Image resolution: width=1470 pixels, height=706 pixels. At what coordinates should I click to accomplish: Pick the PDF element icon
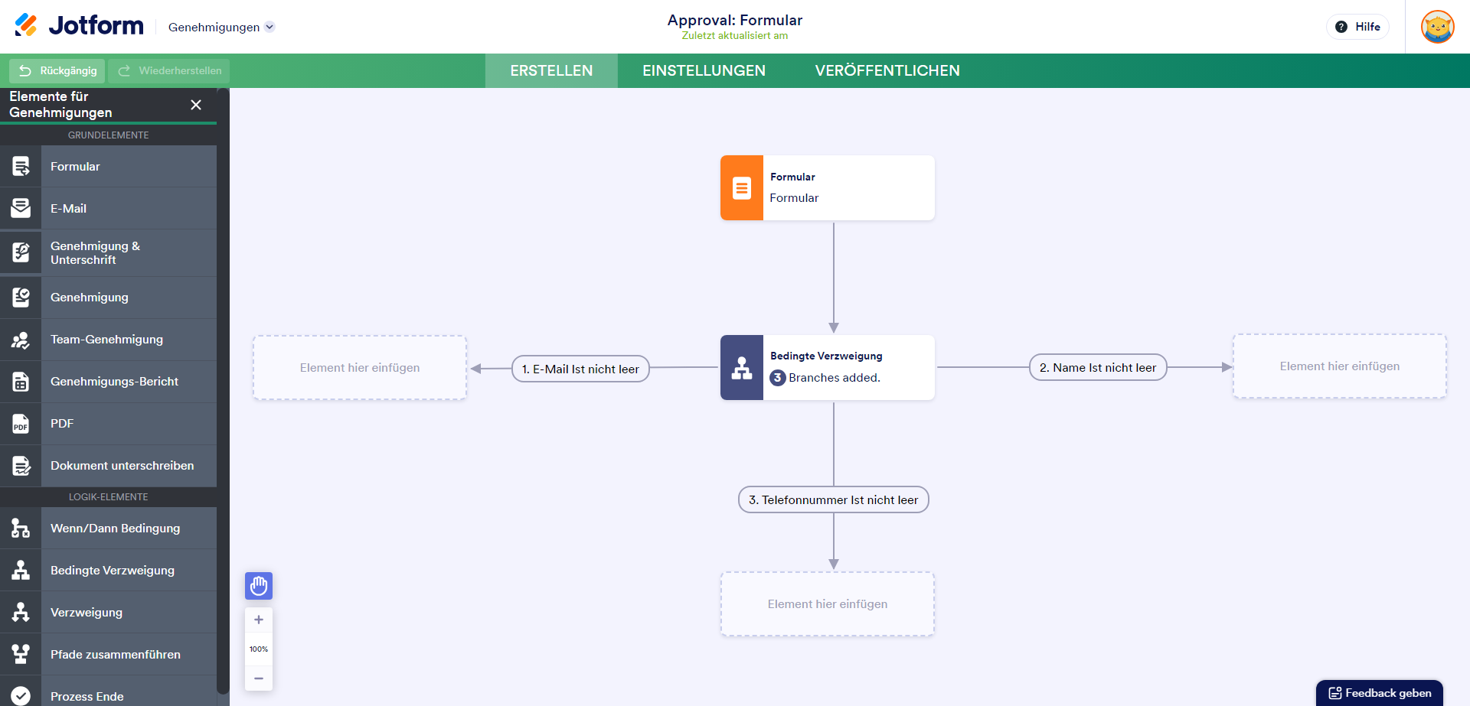tap(21, 424)
